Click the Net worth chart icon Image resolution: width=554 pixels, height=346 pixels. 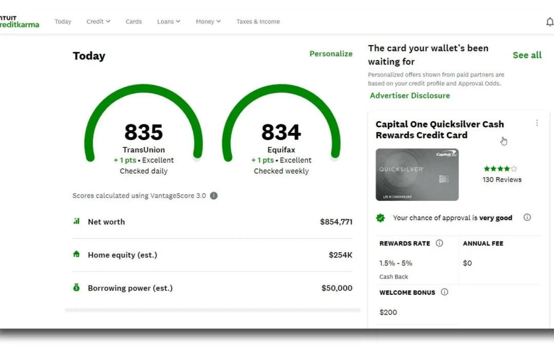[x=76, y=221]
